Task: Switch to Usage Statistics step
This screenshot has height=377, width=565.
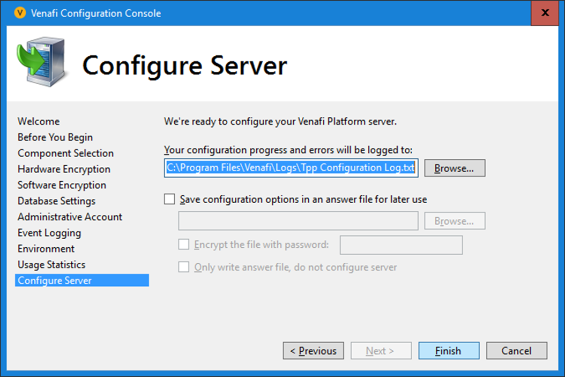Action: 51,265
